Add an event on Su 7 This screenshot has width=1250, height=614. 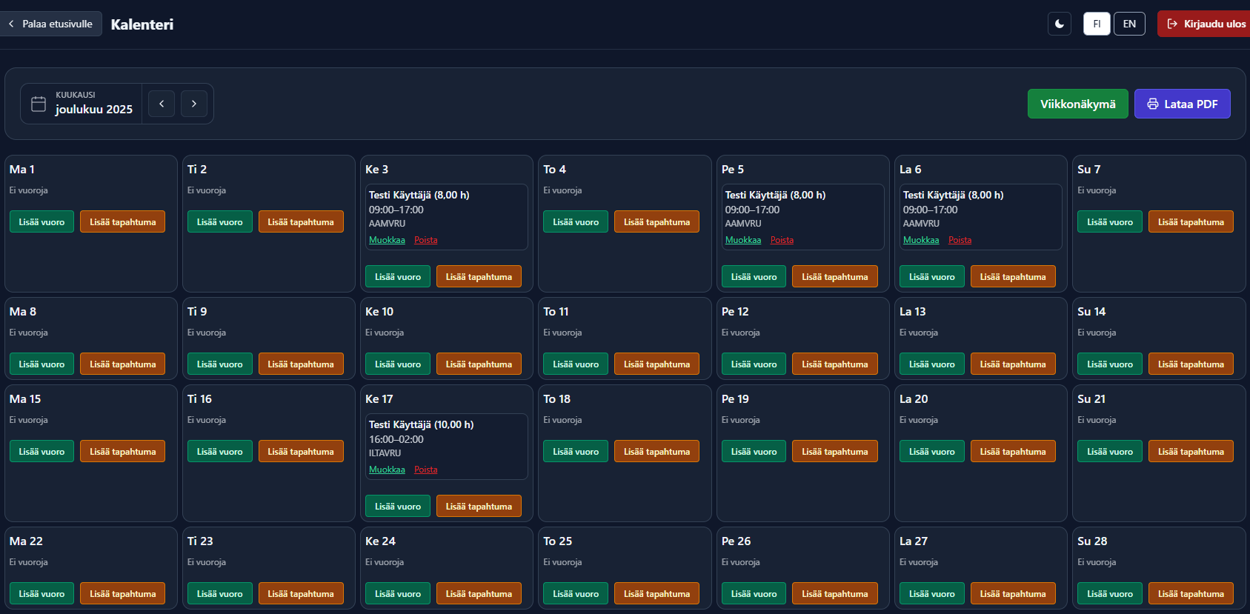coord(1190,221)
